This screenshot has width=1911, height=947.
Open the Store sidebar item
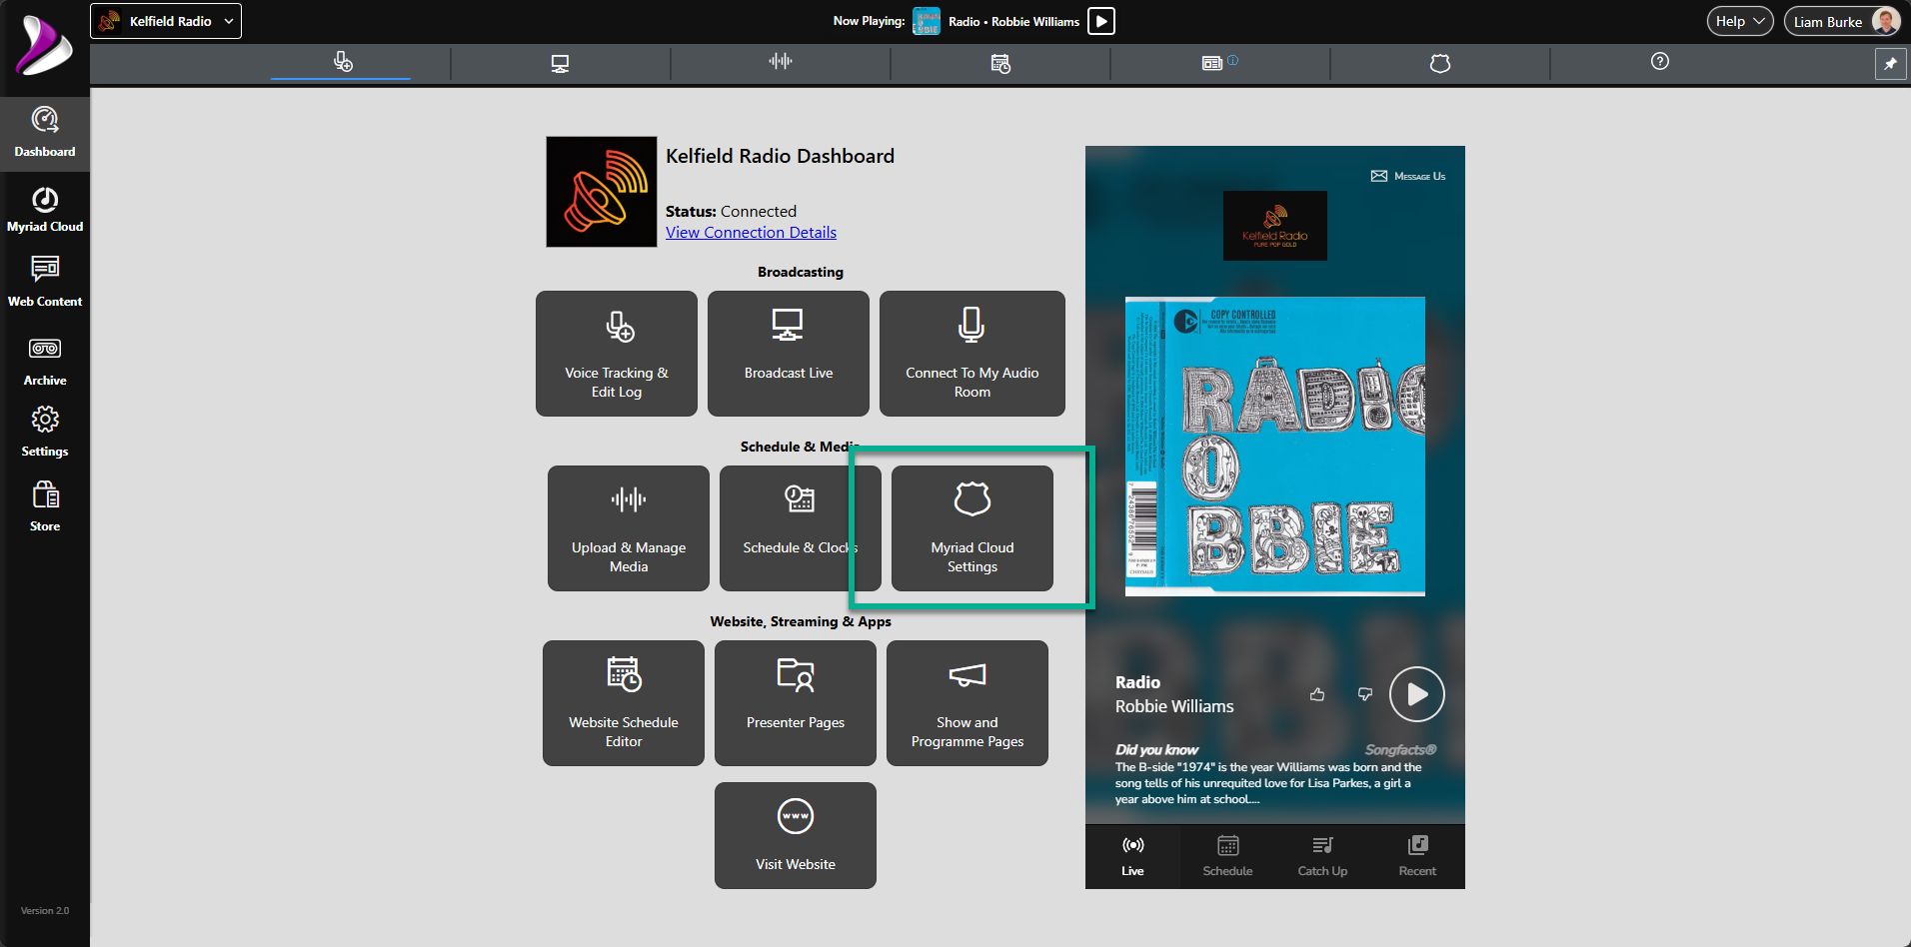[45, 507]
